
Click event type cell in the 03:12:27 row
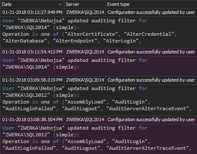click(x=151, y=13)
